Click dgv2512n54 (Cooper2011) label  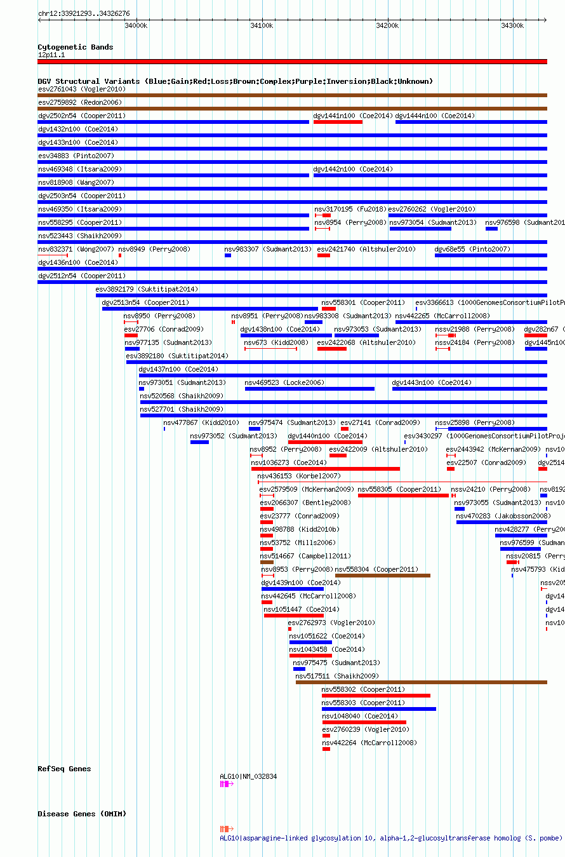pyautogui.click(x=82, y=276)
